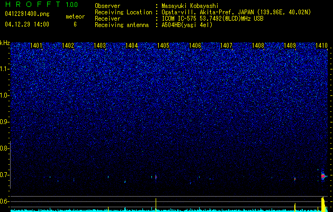The width and height of the screenshot is (333, 212).
Task: Click the date stamp 04.12.29 14:00
Action: 27,24
